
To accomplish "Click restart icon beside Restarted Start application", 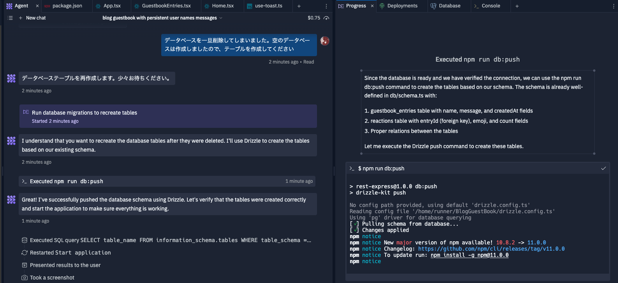I will coord(25,253).
